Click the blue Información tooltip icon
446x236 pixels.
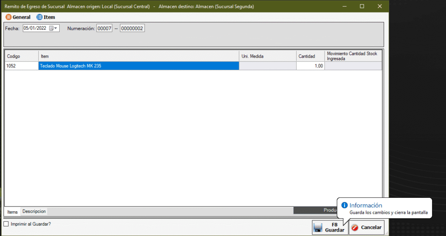pyautogui.click(x=345, y=205)
